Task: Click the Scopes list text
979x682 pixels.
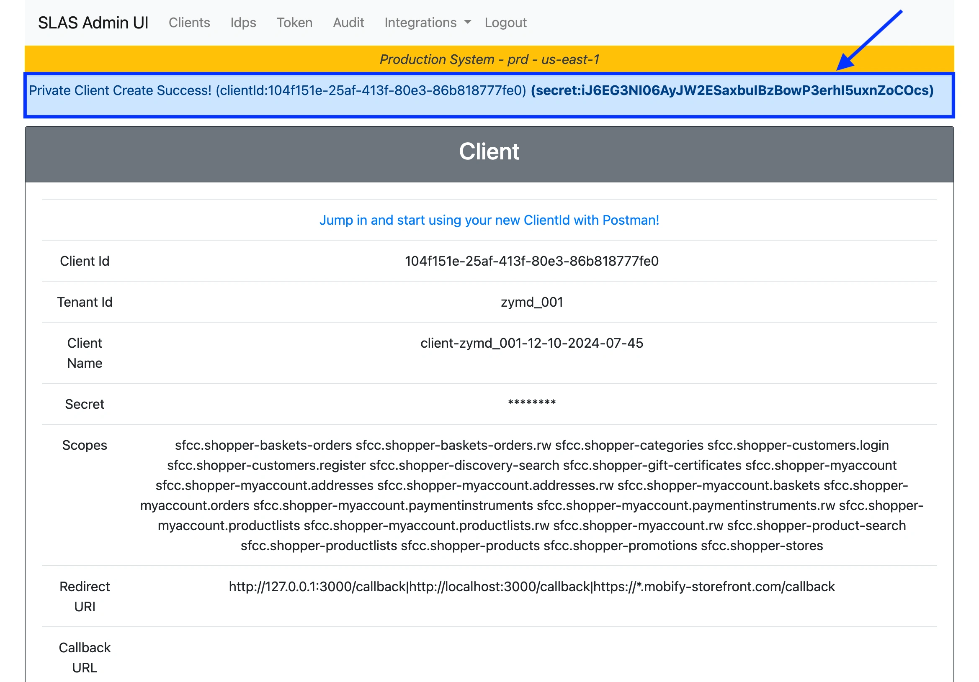Action: tap(531, 495)
